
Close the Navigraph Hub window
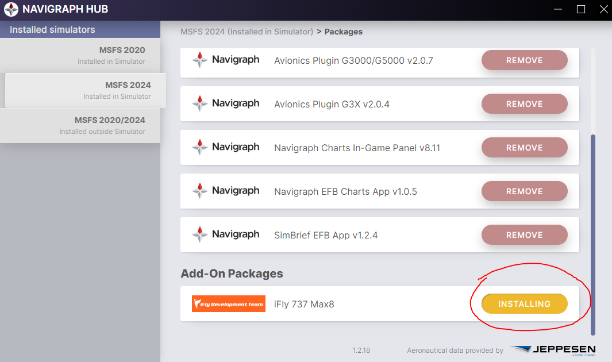603,9
